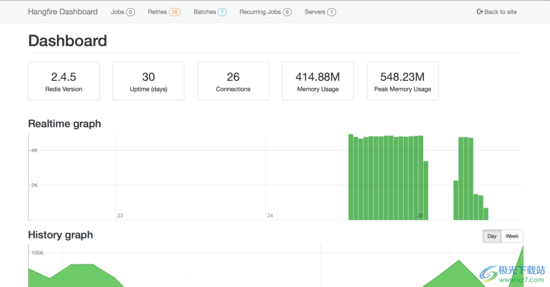Click the Batches count badge 7
The width and height of the screenshot is (550, 287).
[x=222, y=12]
